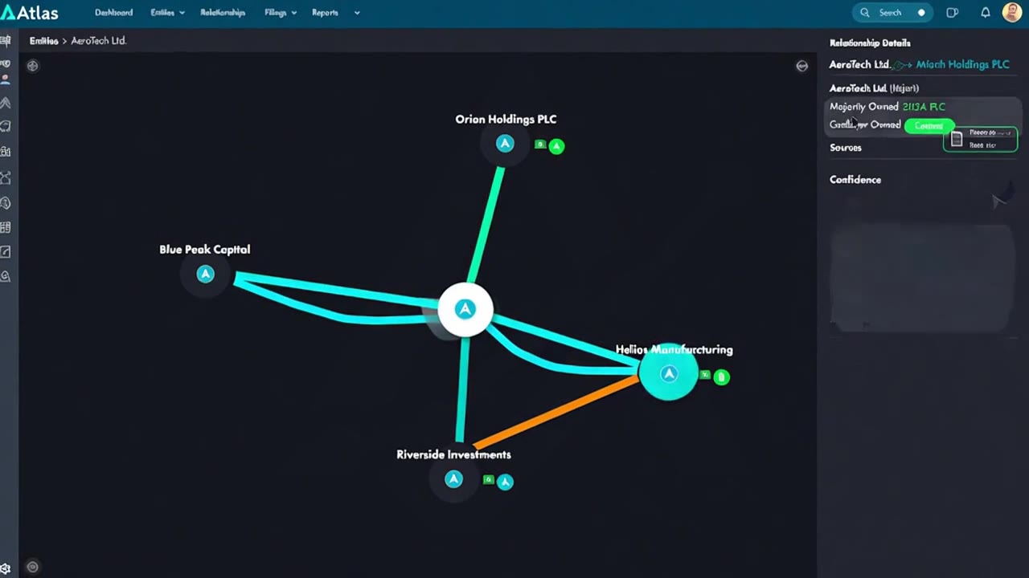Click the chat icon beside the bell
1029x578 pixels.
pyautogui.click(x=953, y=12)
